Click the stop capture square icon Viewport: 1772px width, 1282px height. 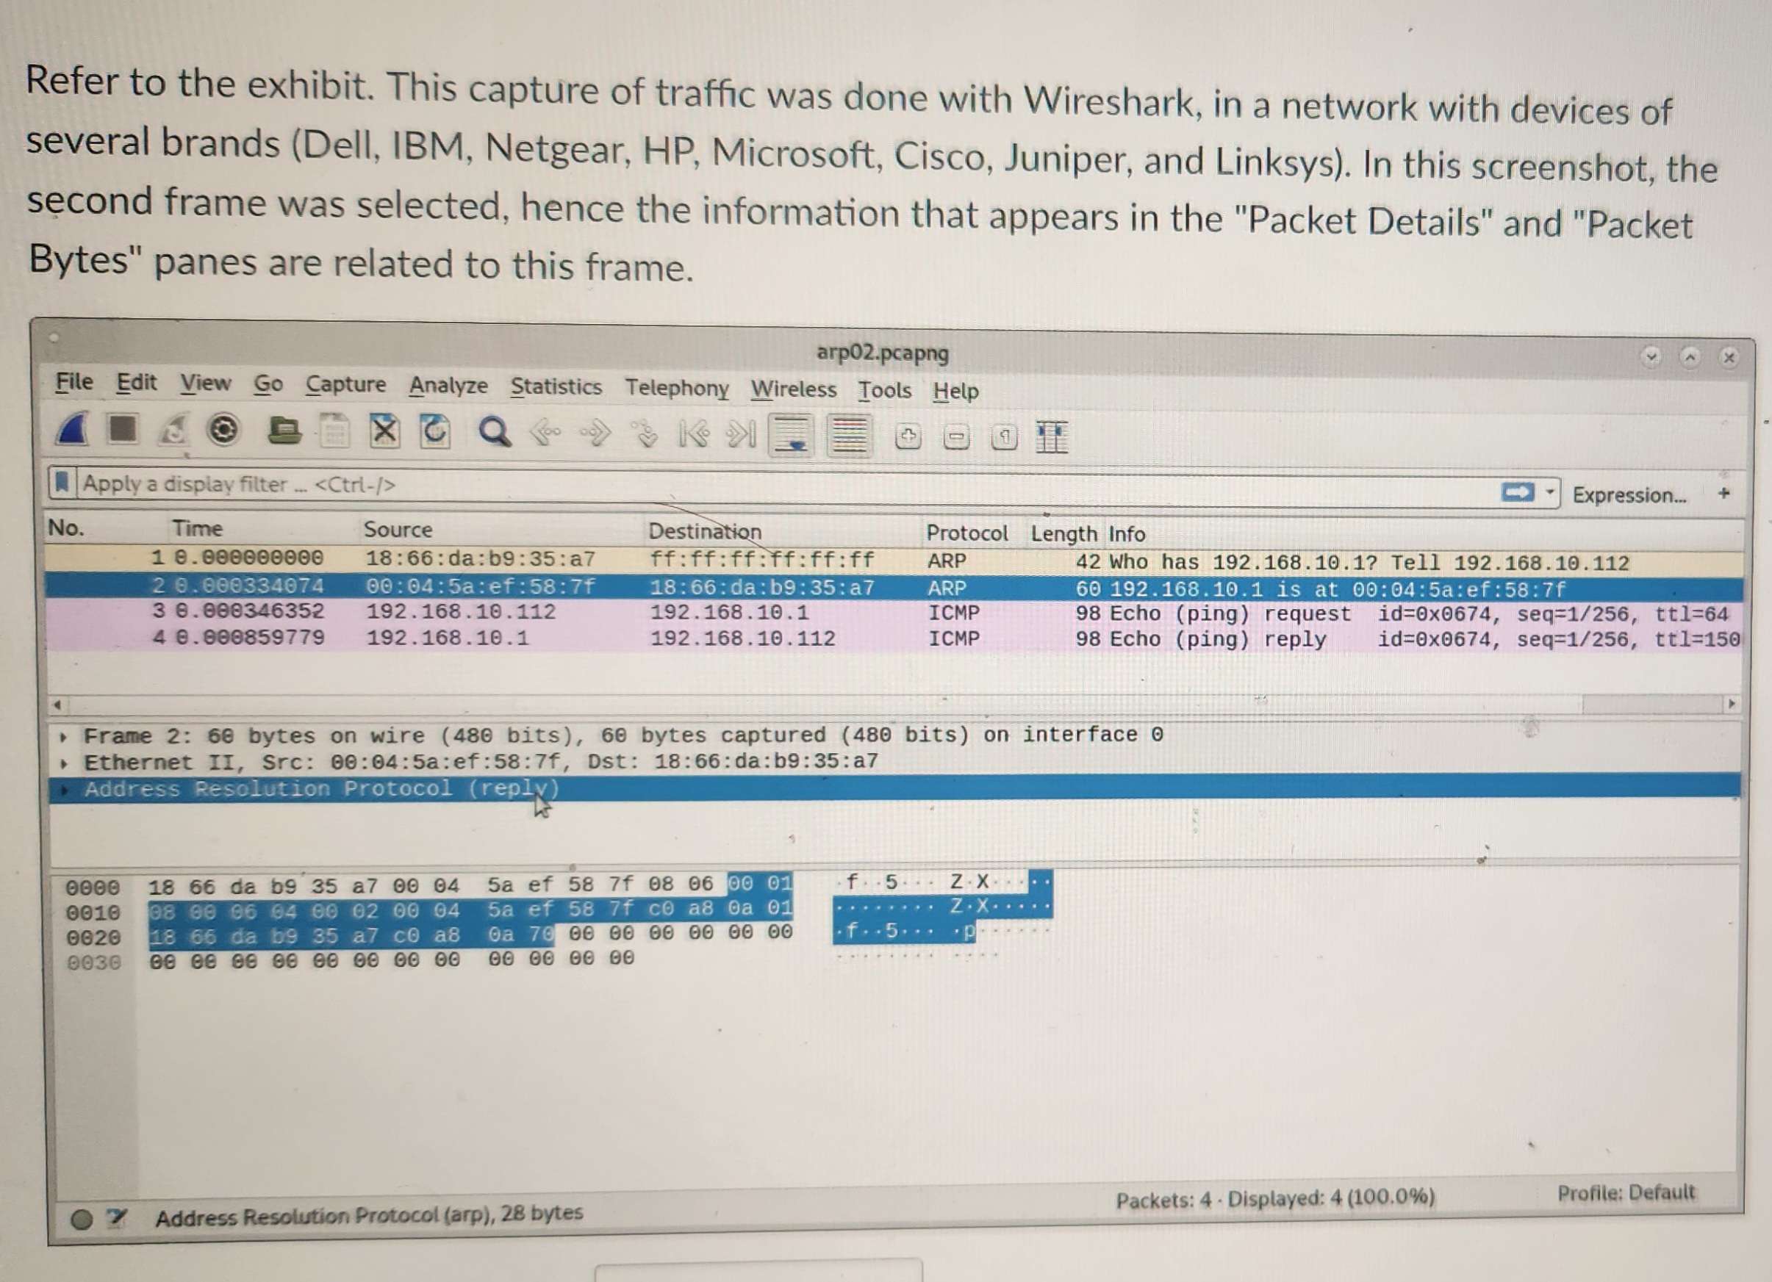tap(122, 428)
